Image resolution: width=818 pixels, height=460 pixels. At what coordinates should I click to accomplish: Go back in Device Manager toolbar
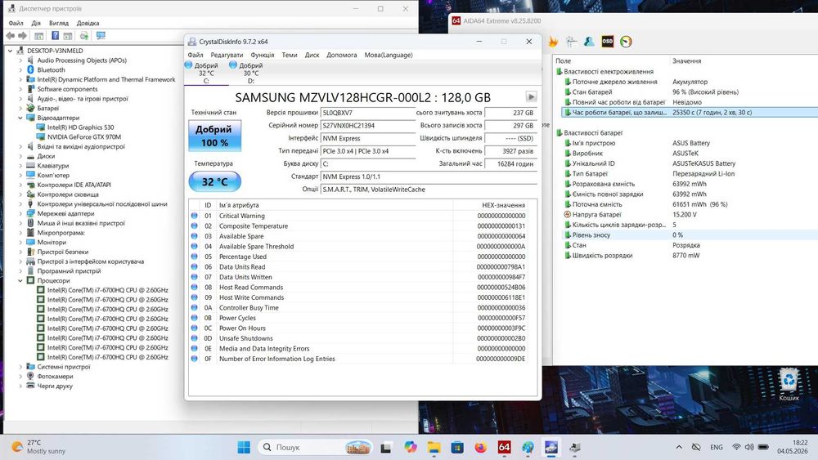pyautogui.click(x=11, y=36)
